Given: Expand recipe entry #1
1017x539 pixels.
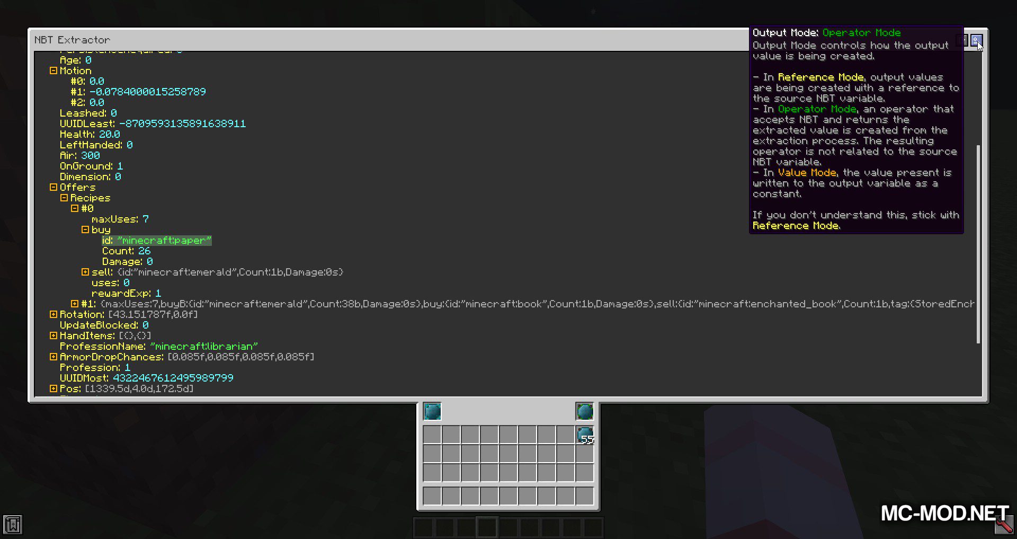Looking at the screenshot, I should coord(75,304).
